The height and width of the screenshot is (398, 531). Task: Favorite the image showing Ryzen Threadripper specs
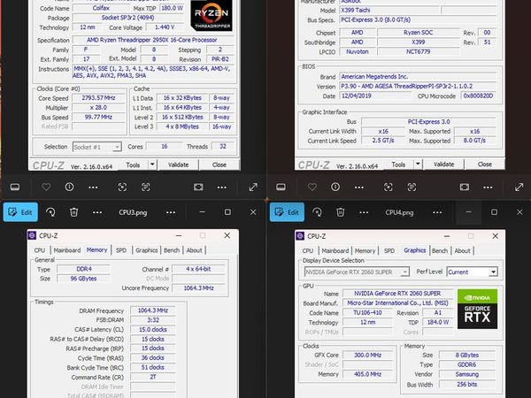[x=46, y=187]
